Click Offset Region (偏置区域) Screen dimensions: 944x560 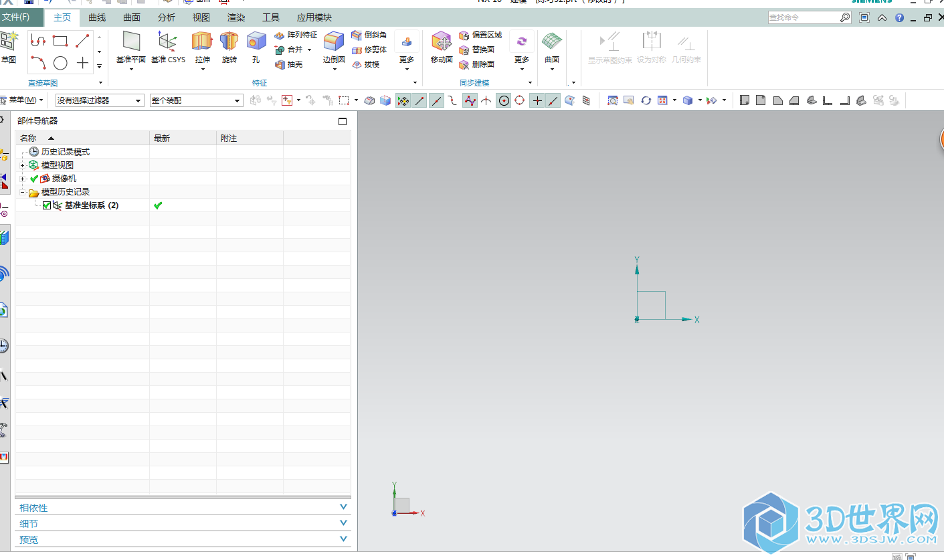pyautogui.click(x=480, y=35)
